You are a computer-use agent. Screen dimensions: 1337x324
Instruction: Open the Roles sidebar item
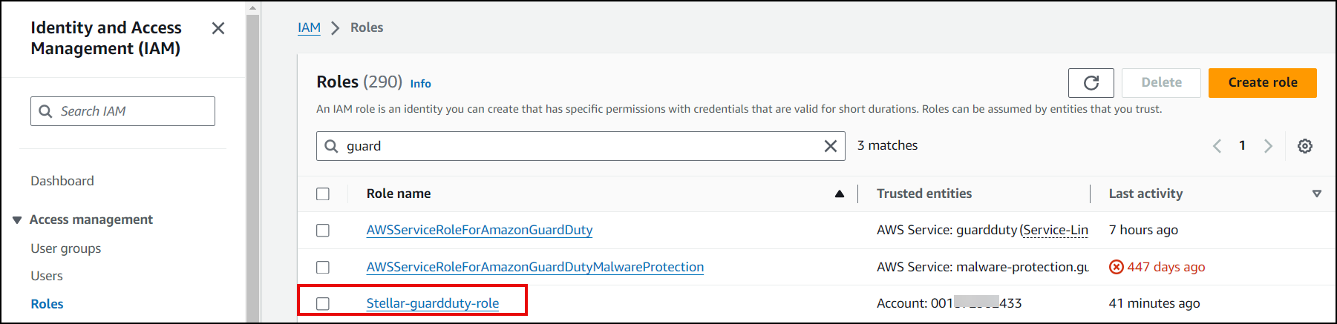pyautogui.click(x=47, y=304)
